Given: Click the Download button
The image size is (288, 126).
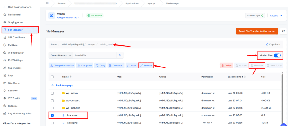Looking at the screenshot, I should [x=116, y=65].
